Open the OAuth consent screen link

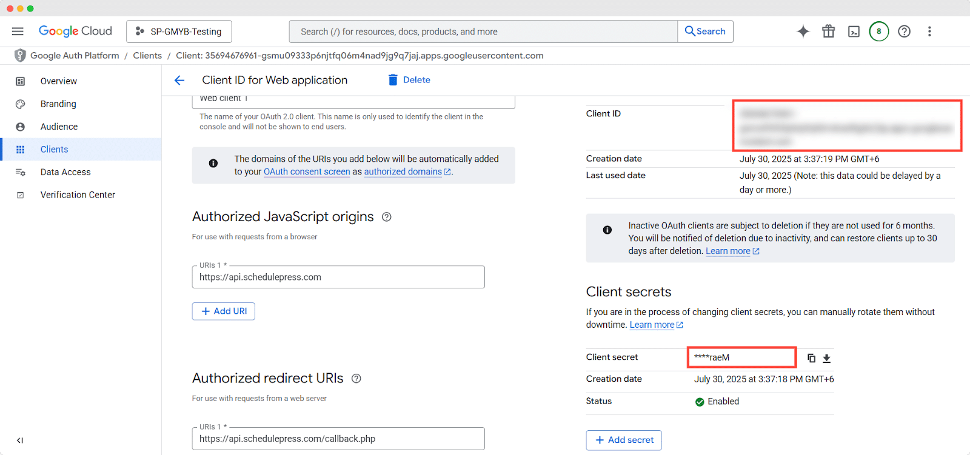(307, 172)
